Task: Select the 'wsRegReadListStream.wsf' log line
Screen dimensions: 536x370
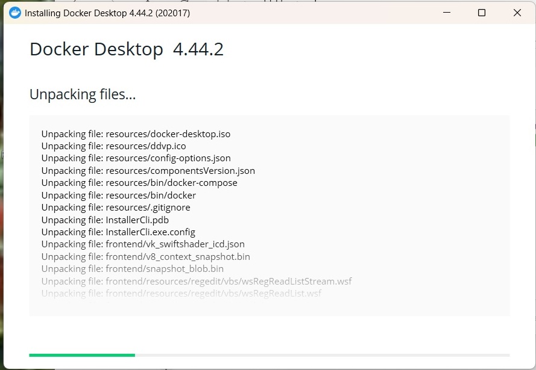Action: click(x=197, y=282)
